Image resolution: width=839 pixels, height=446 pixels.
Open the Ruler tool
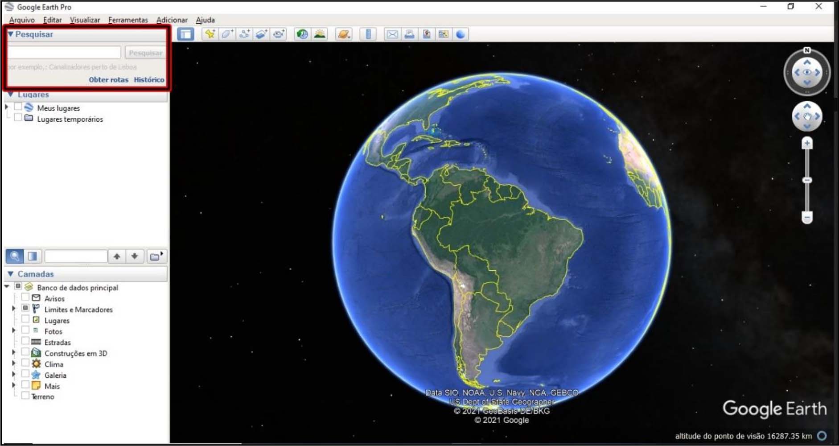tap(368, 34)
